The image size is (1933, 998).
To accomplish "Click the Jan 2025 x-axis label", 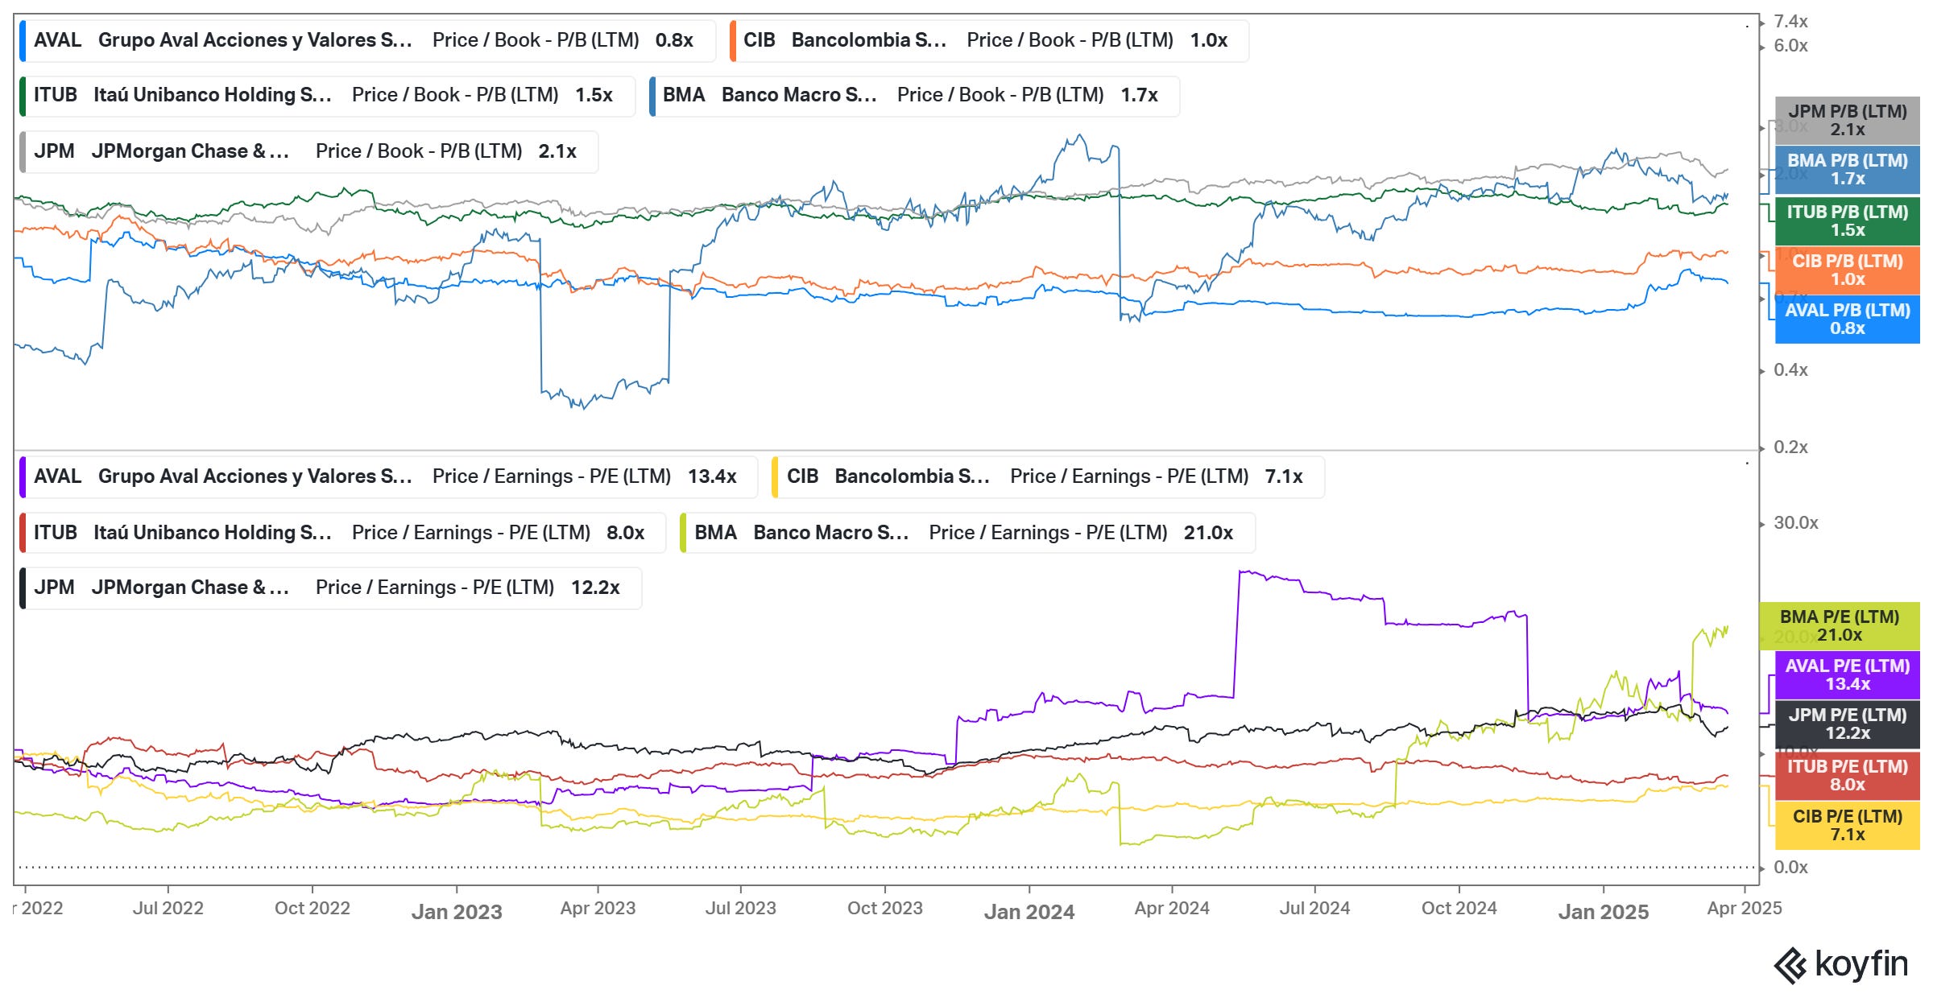I will coord(1604,912).
